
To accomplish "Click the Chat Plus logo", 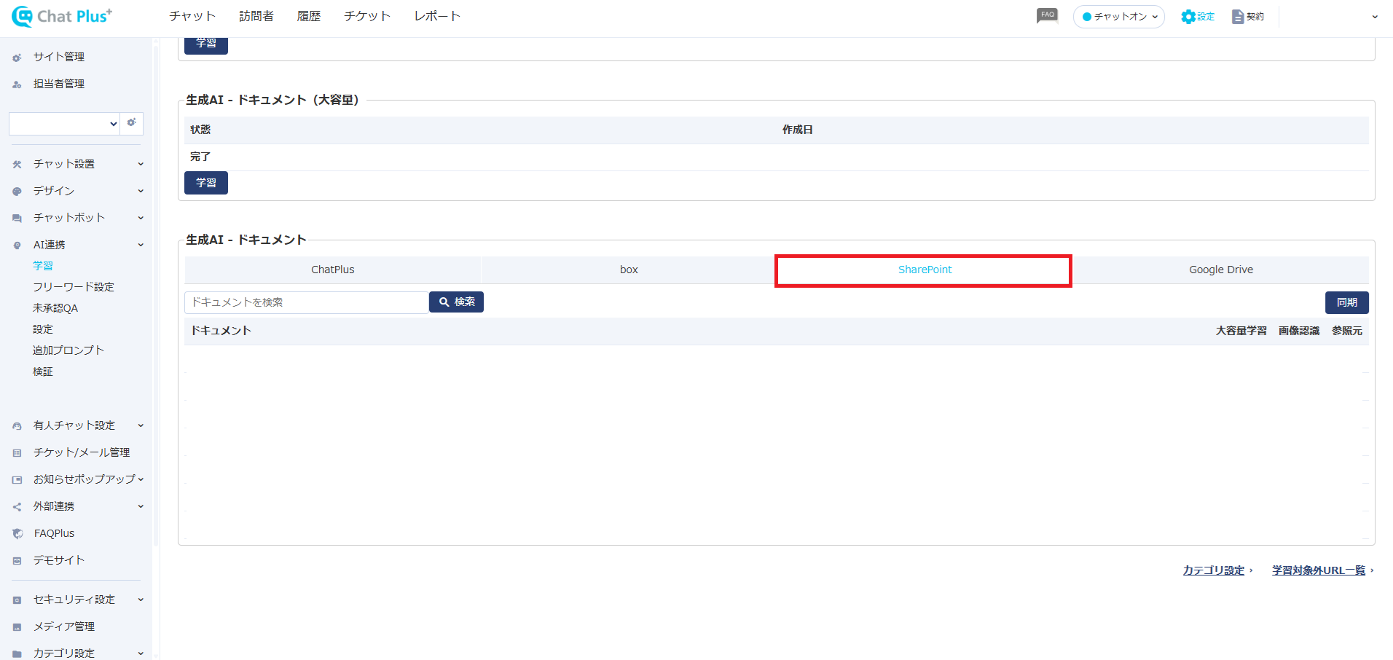I will [x=62, y=16].
